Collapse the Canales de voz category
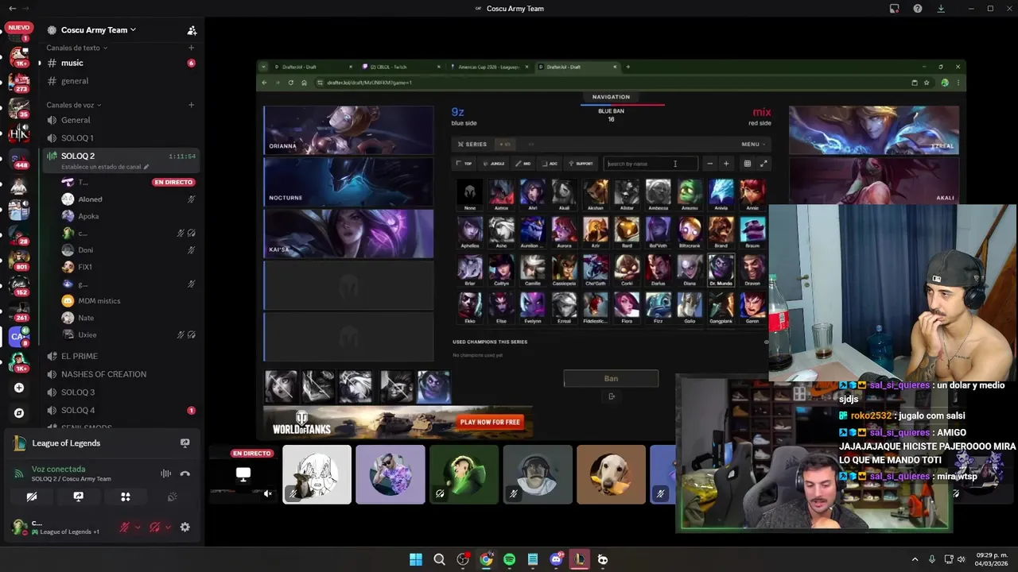This screenshot has width=1018, height=572. [x=73, y=105]
